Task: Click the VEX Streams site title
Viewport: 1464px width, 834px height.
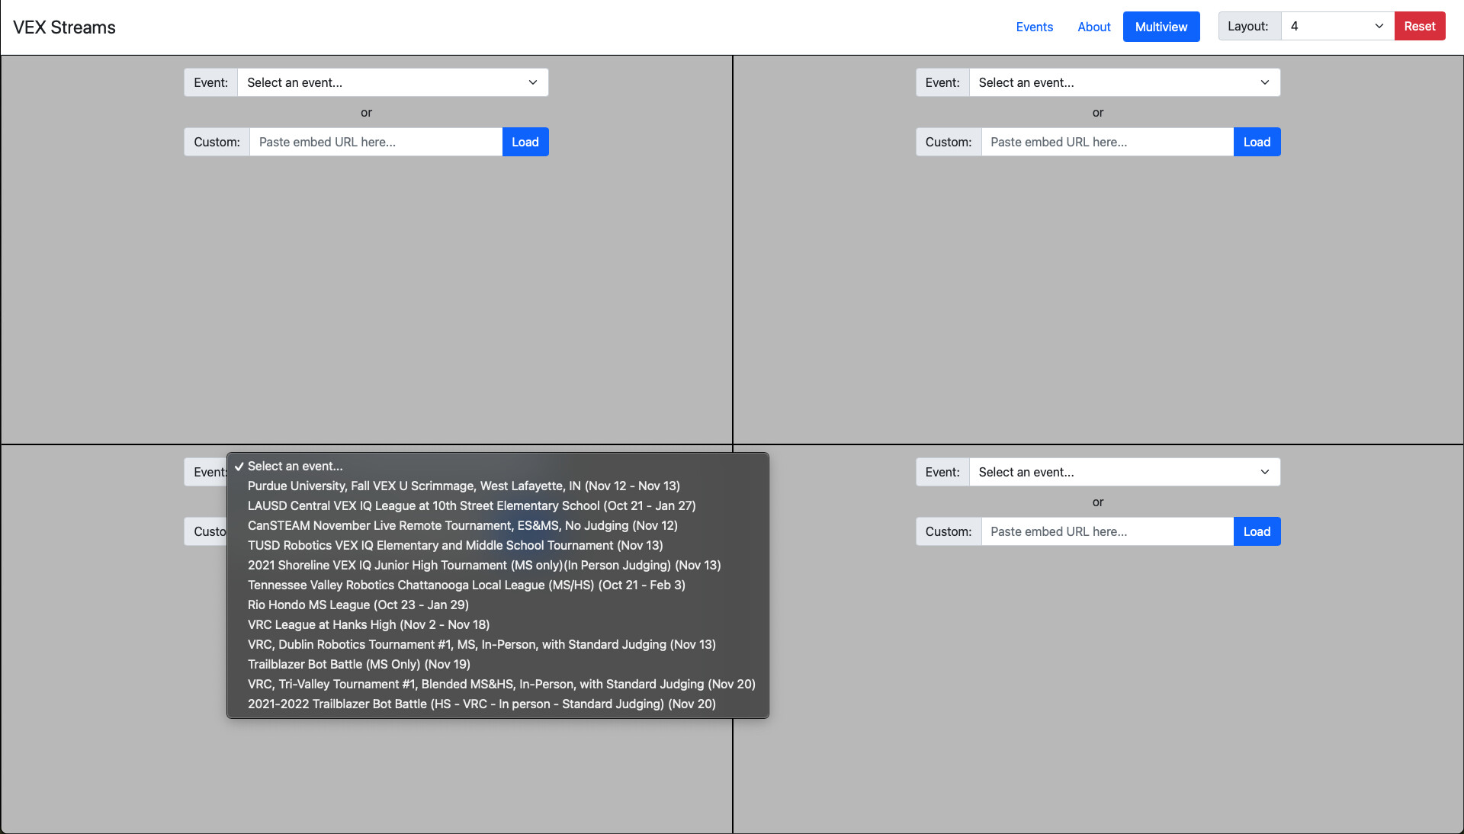Action: tap(64, 27)
